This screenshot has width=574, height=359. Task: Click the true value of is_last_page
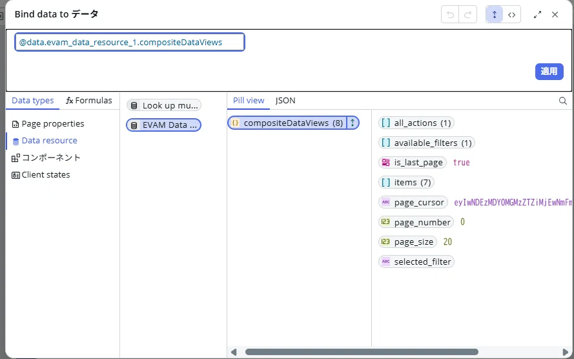coord(461,163)
